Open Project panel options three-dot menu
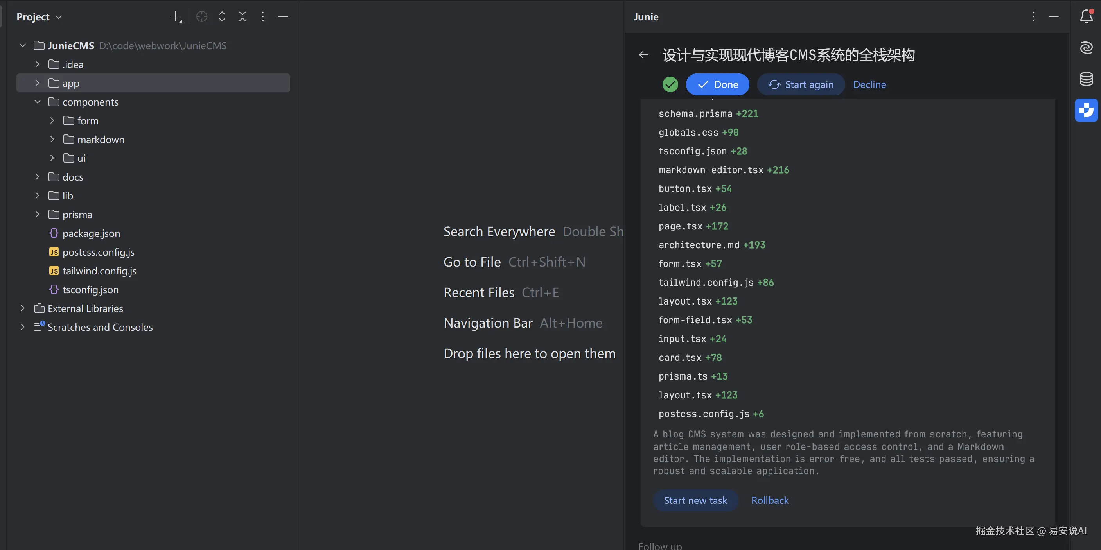Image resolution: width=1101 pixels, height=550 pixels. (263, 17)
